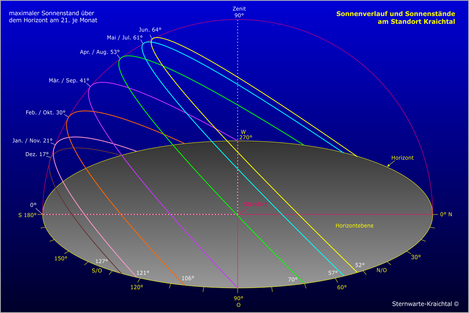Click the 'Sternwarte-Kraichtal ©' credit text

tap(425, 303)
